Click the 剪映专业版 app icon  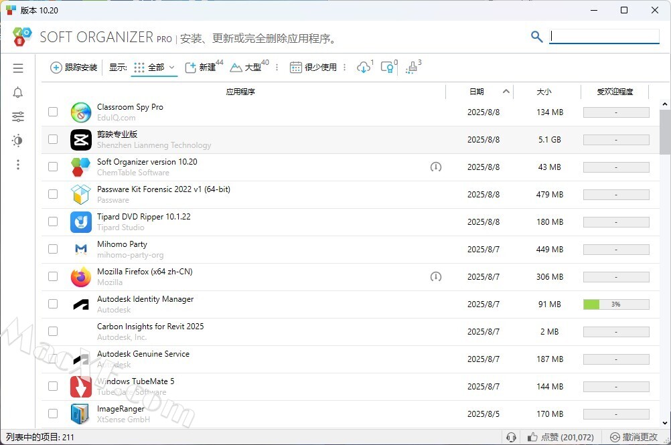(x=81, y=140)
